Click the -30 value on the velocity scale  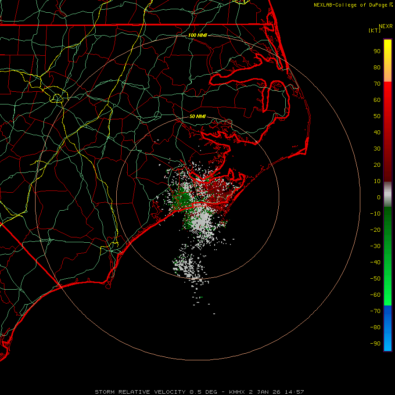[375, 246]
